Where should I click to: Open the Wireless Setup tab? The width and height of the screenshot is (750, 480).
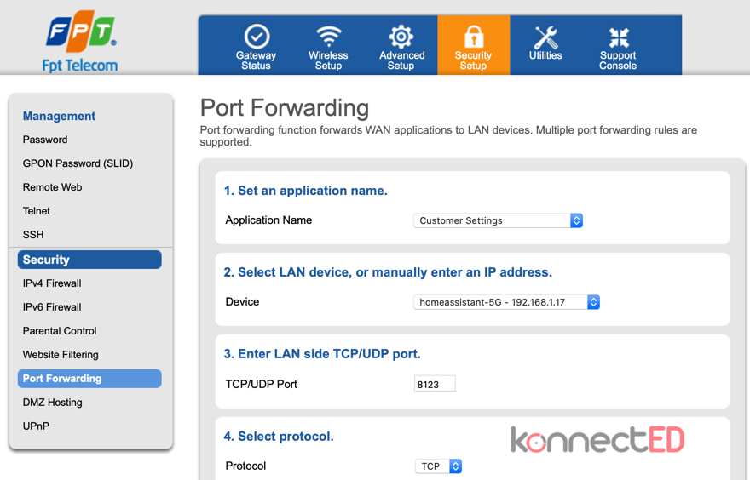[328, 47]
